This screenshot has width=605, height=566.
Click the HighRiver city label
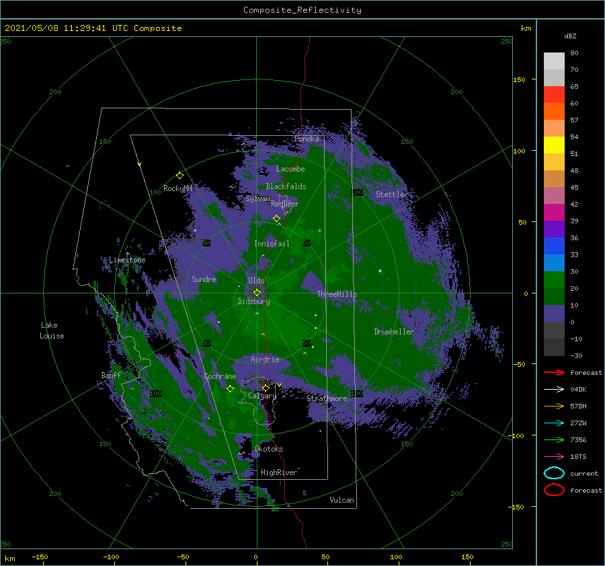(279, 472)
